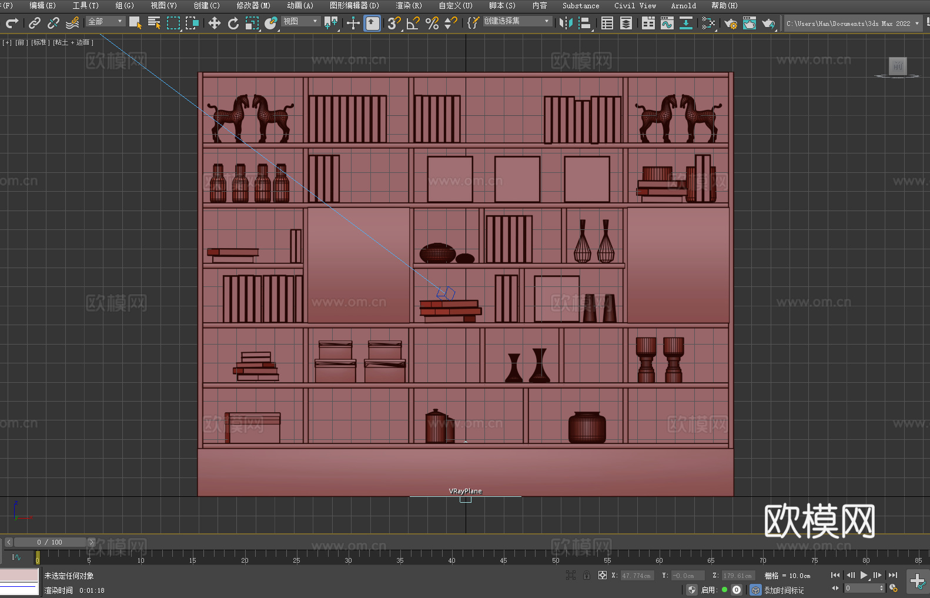Open reference coordinate system dropdown 视图
The image size is (930, 598).
(x=300, y=21)
